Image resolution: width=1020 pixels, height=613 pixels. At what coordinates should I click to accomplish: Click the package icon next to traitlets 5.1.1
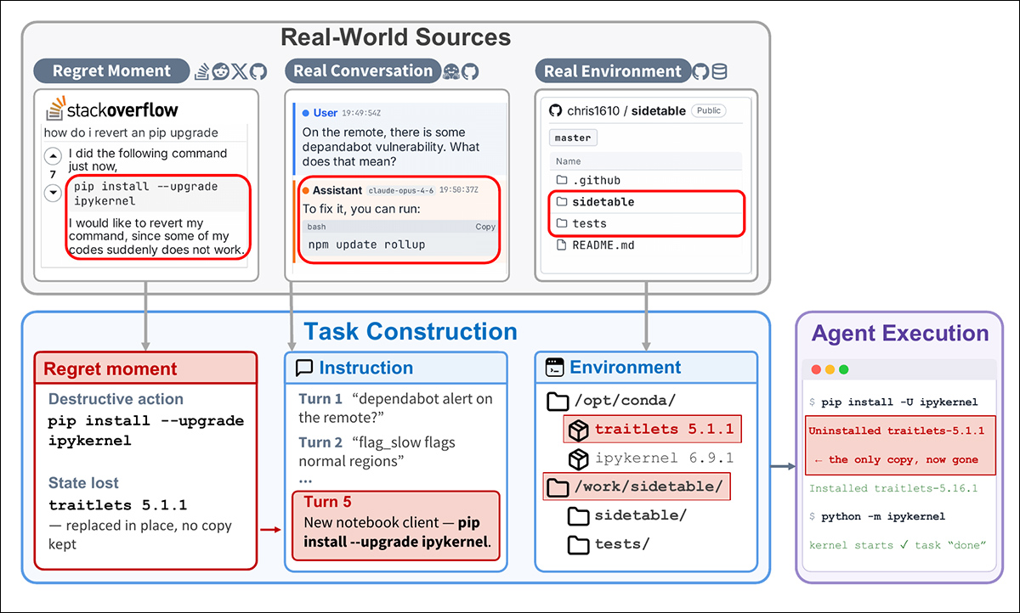pyautogui.click(x=579, y=430)
